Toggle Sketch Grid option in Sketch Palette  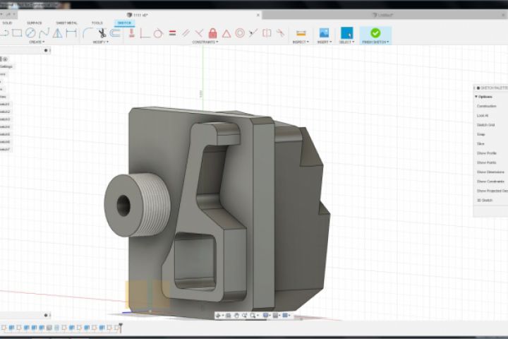click(486, 125)
